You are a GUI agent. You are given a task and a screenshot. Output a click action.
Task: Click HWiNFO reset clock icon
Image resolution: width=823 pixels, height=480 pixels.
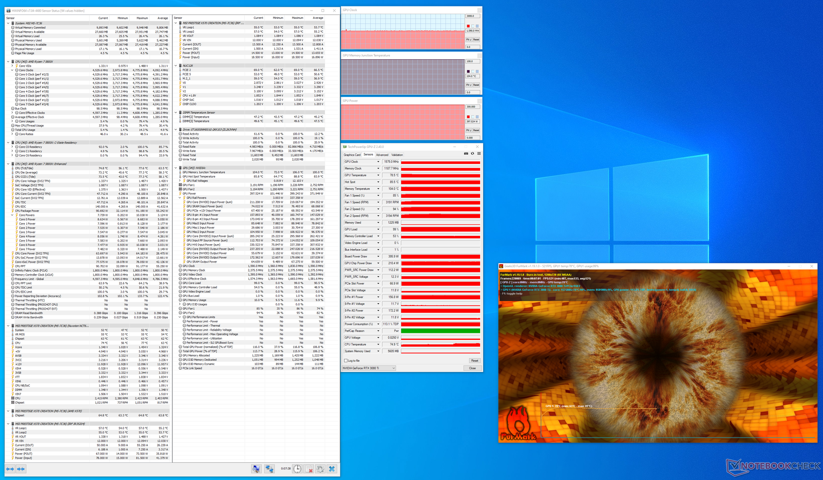(297, 469)
